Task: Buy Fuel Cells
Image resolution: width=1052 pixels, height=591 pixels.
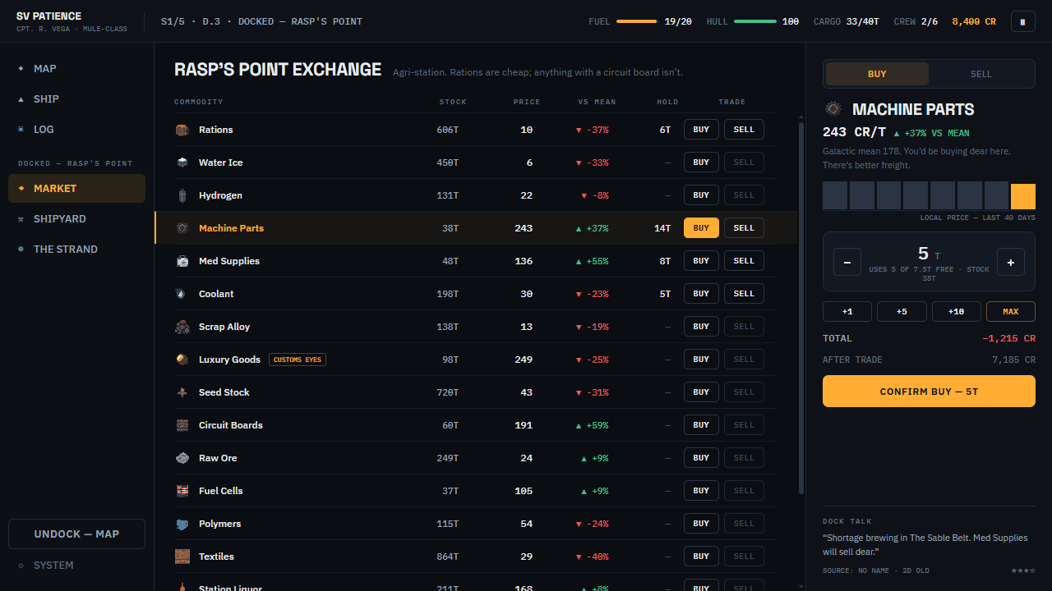Action: (701, 491)
